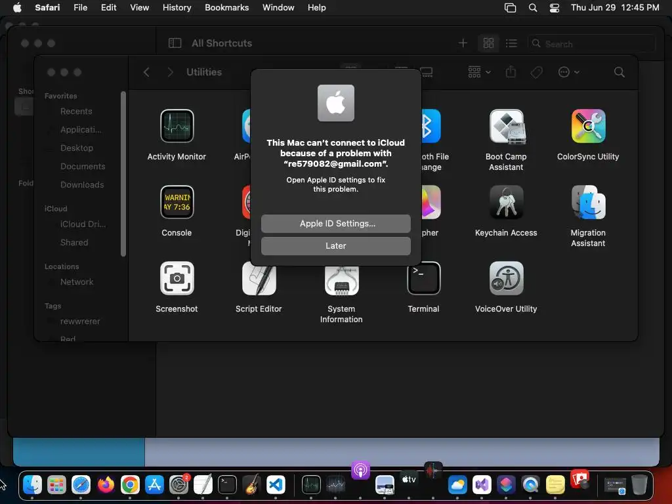
Task: Open Podcasts from the Dock
Action: [x=360, y=470]
